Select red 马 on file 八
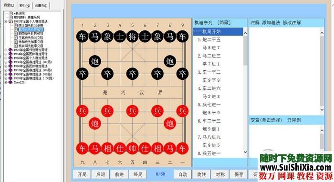Viewport: 334px width, 182px height. click(95, 148)
